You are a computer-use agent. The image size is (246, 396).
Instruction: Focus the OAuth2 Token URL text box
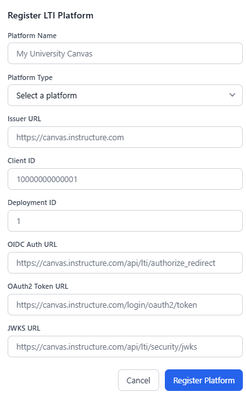tap(125, 305)
